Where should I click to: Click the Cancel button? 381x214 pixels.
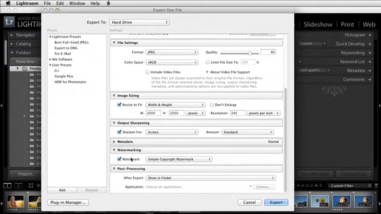pyautogui.click(x=250, y=202)
